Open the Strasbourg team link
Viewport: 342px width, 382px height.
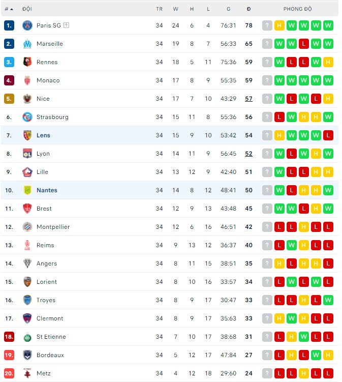pos(52,117)
